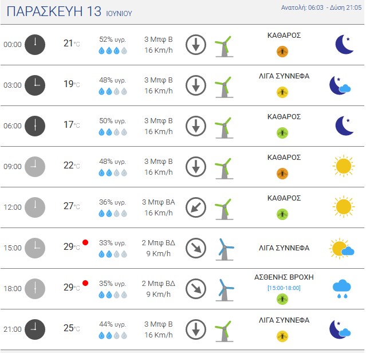Click the red dot beside 29°C at 15:00
Image resolution: width=366 pixels, height=353 pixels.
(x=85, y=242)
